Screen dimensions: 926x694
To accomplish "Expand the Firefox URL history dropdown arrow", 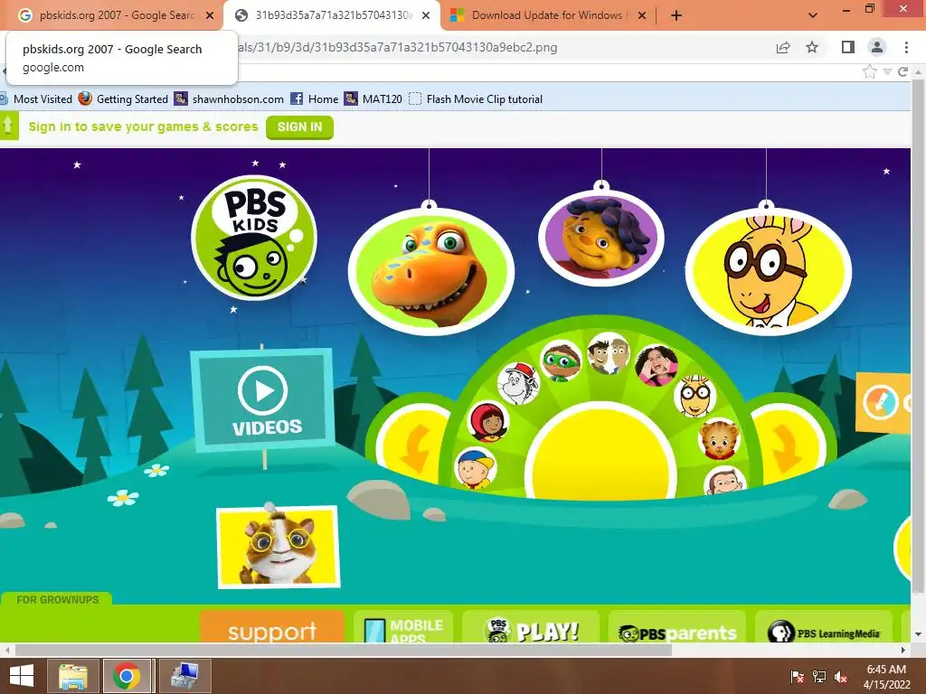I will coord(887,72).
